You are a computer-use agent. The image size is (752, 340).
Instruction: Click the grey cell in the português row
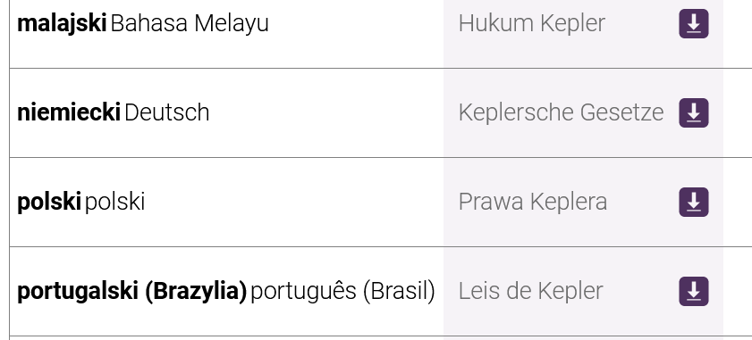583,292
